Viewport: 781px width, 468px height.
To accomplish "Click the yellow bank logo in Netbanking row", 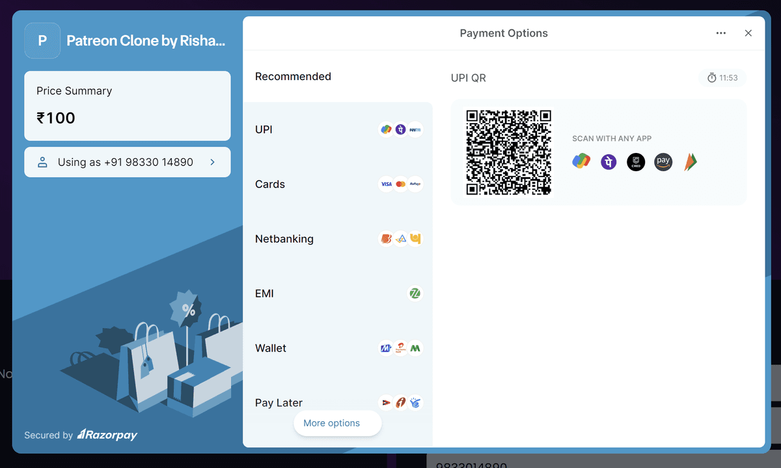I will 415,239.
